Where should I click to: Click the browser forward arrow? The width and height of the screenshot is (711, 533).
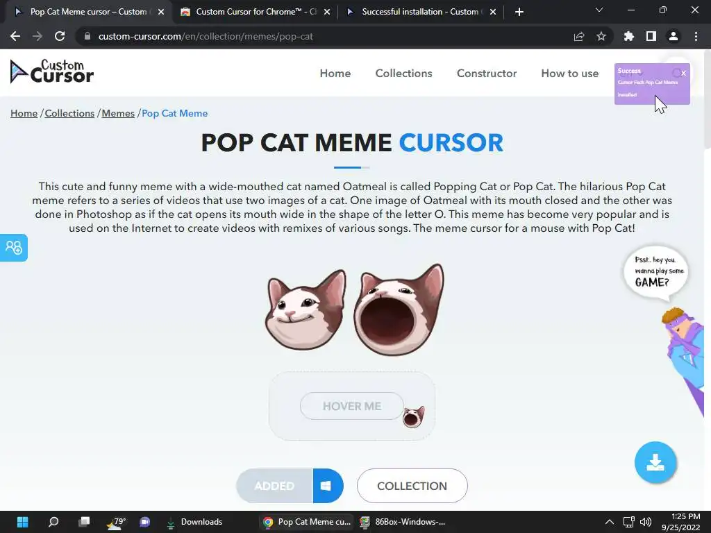(37, 36)
